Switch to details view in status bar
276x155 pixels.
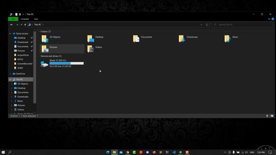(267, 116)
